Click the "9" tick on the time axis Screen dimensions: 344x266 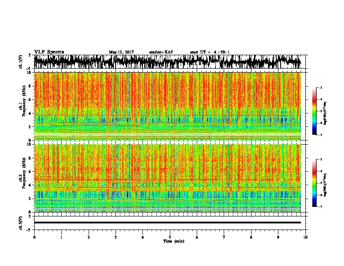[278, 237]
